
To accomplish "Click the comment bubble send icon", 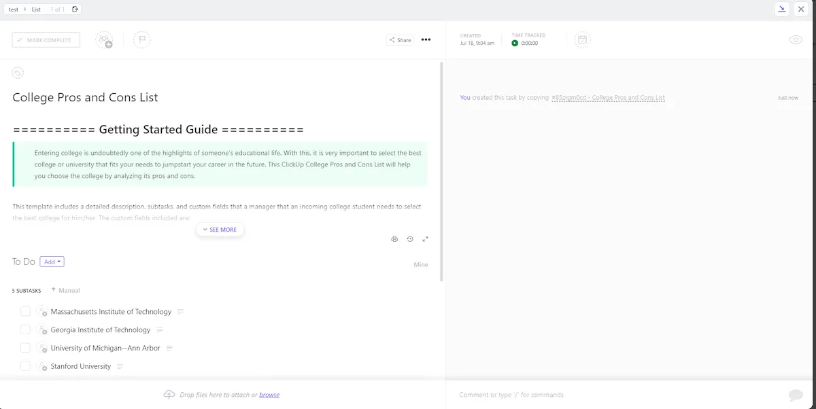I will click(795, 395).
